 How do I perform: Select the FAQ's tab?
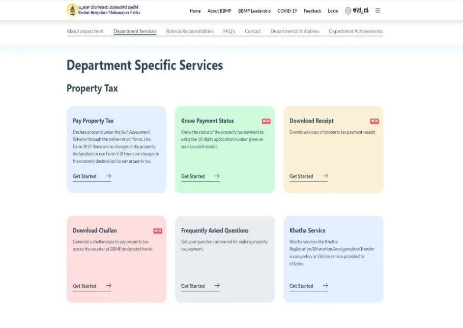coord(229,31)
